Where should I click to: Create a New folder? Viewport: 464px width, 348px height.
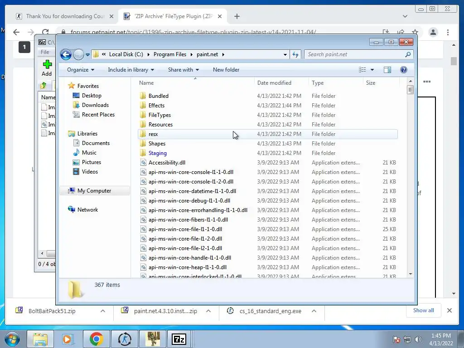(x=226, y=70)
